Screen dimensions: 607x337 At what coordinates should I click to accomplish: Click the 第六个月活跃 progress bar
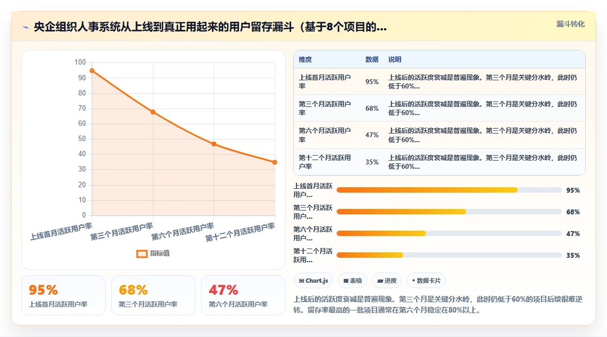point(449,233)
